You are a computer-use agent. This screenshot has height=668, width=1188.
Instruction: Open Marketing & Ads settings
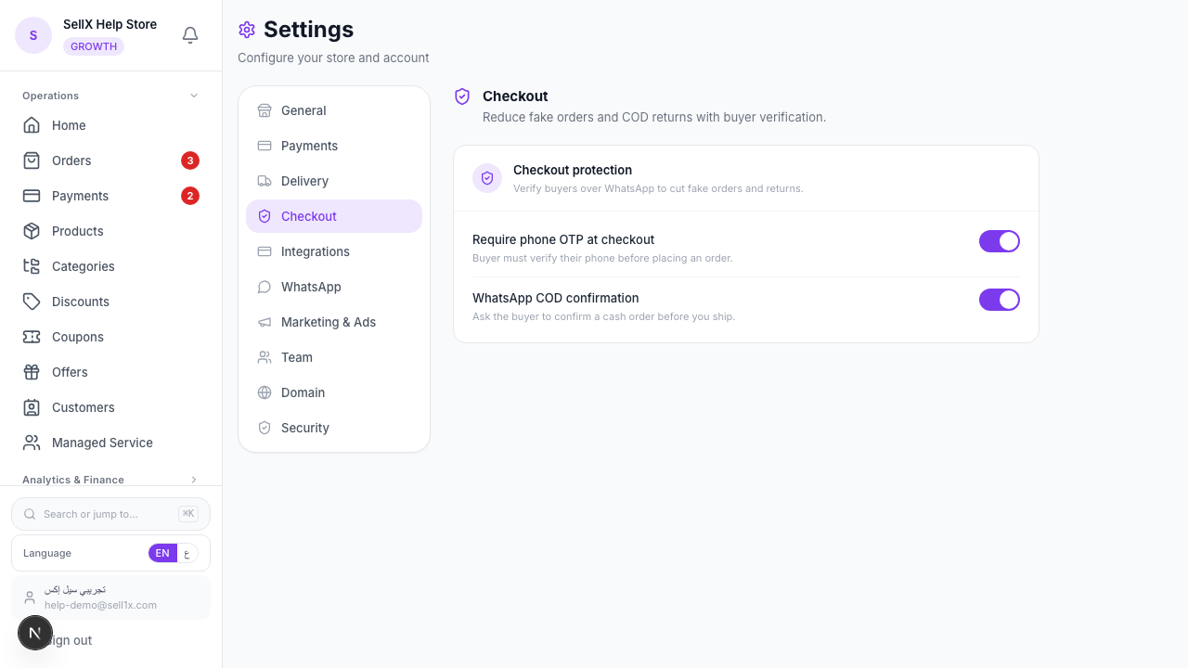334,322
